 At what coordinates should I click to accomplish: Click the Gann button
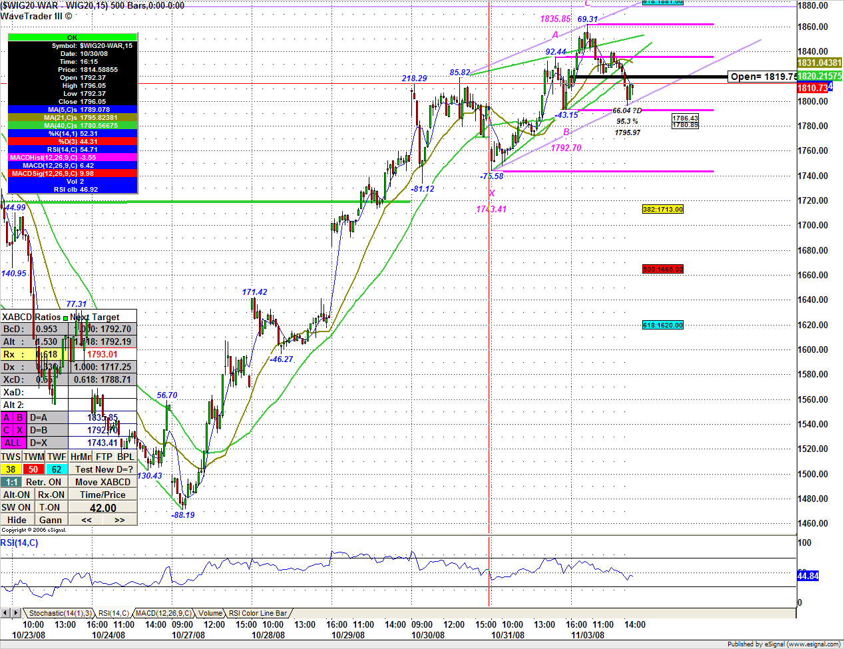point(51,520)
